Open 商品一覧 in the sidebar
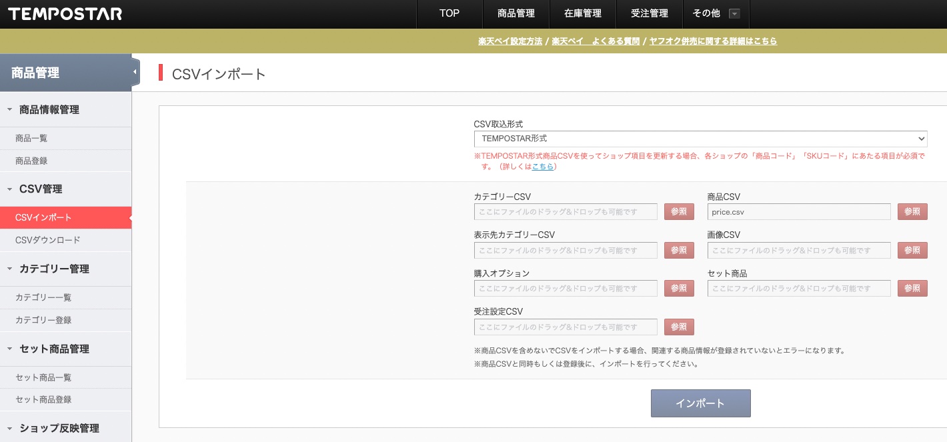 point(31,139)
